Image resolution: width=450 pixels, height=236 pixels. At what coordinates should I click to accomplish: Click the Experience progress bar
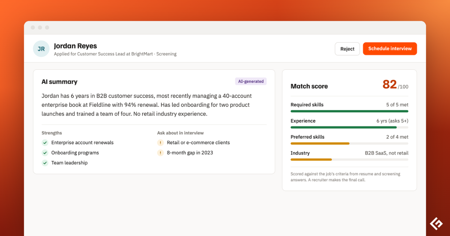(x=349, y=127)
